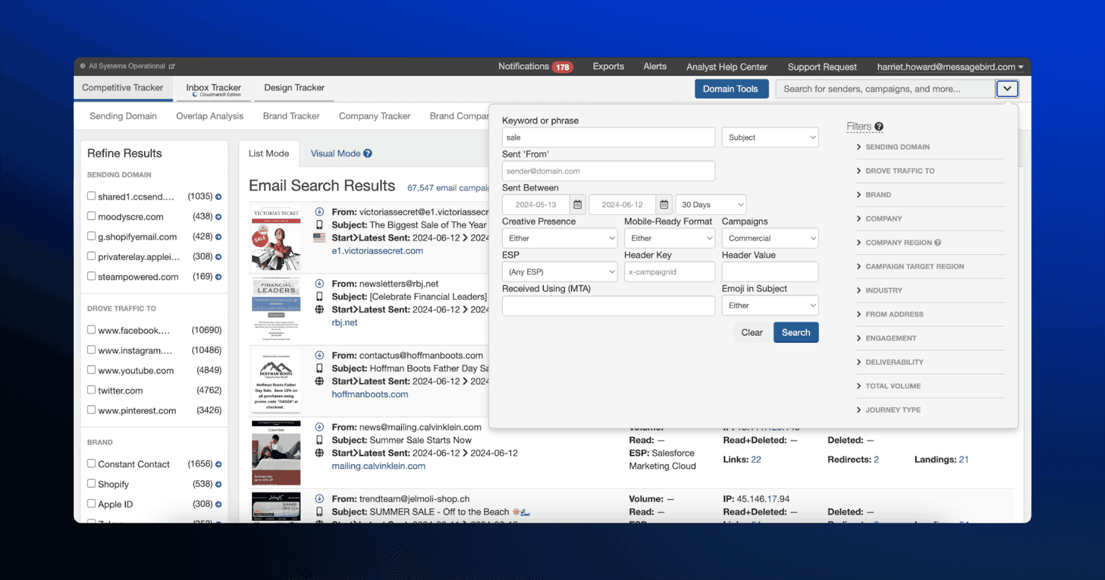Open the Company Tracker tab
Image resolution: width=1105 pixels, height=580 pixels.
[x=374, y=116]
